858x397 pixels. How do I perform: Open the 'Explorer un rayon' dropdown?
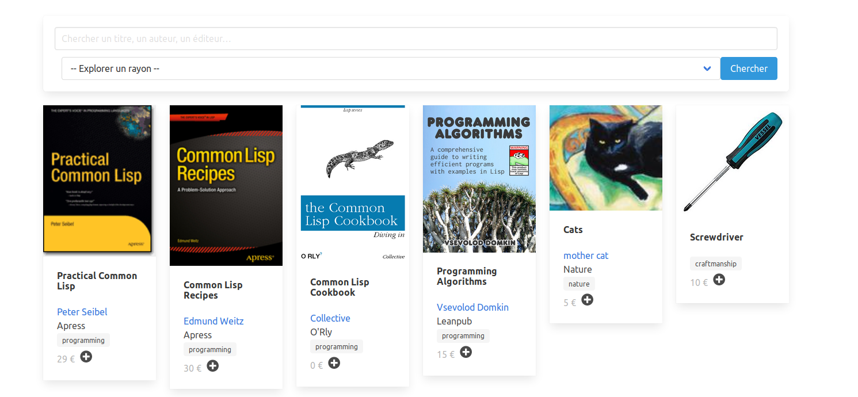391,68
